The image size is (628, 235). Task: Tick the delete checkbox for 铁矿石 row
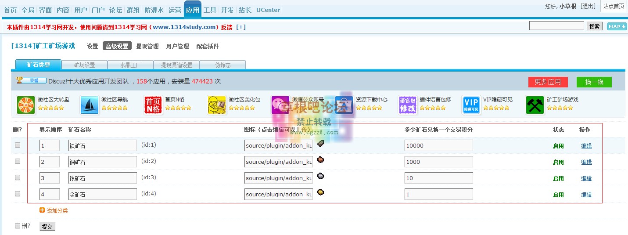(x=18, y=145)
